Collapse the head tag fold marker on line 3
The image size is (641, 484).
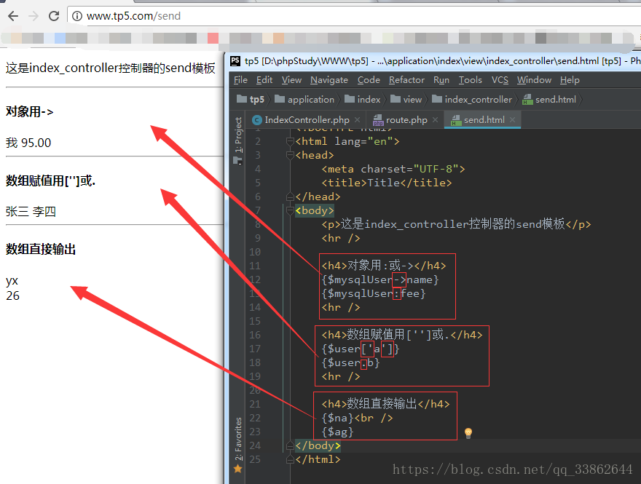click(290, 156)
